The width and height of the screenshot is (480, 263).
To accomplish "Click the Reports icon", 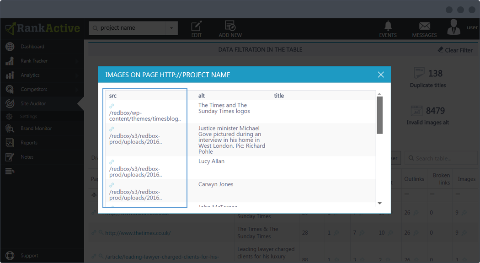I will coord(10,143).
